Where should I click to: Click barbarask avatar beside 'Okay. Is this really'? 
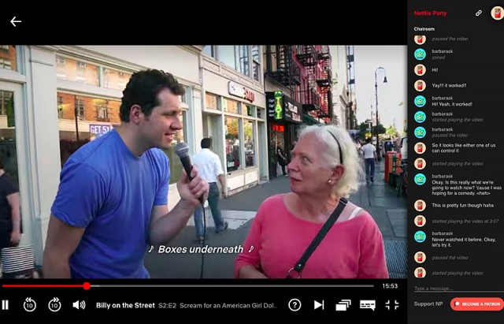pos(420,179)
